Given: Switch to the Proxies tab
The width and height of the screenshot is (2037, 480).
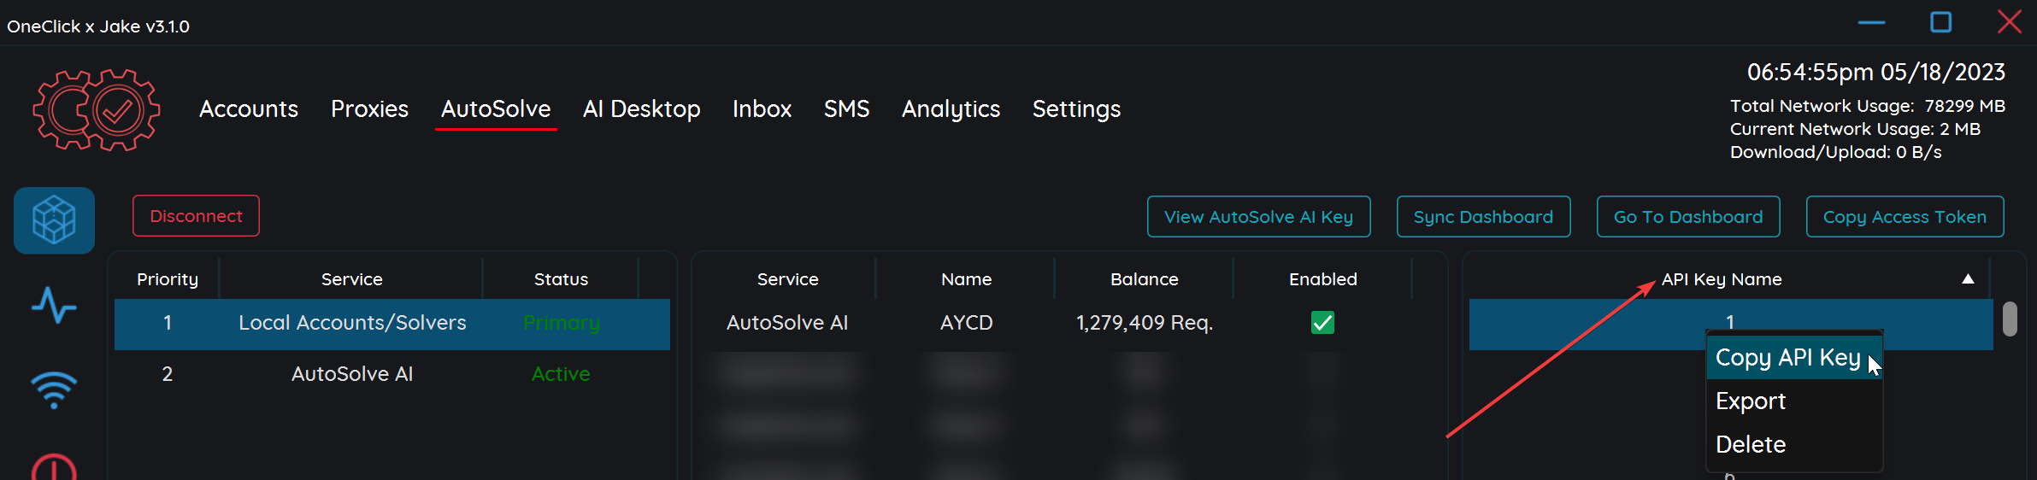Looking at the screenshot, I should (x=369, y=109).
